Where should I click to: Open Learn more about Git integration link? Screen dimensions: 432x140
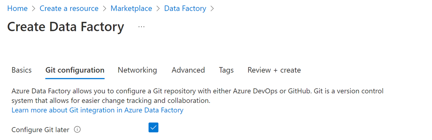pos(97,110)
